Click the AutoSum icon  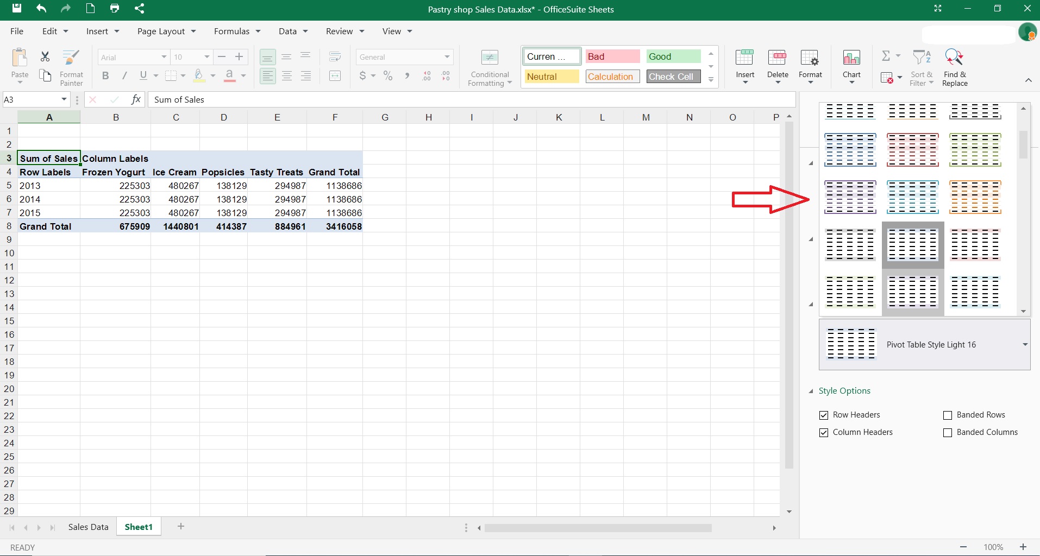[886, 56]
